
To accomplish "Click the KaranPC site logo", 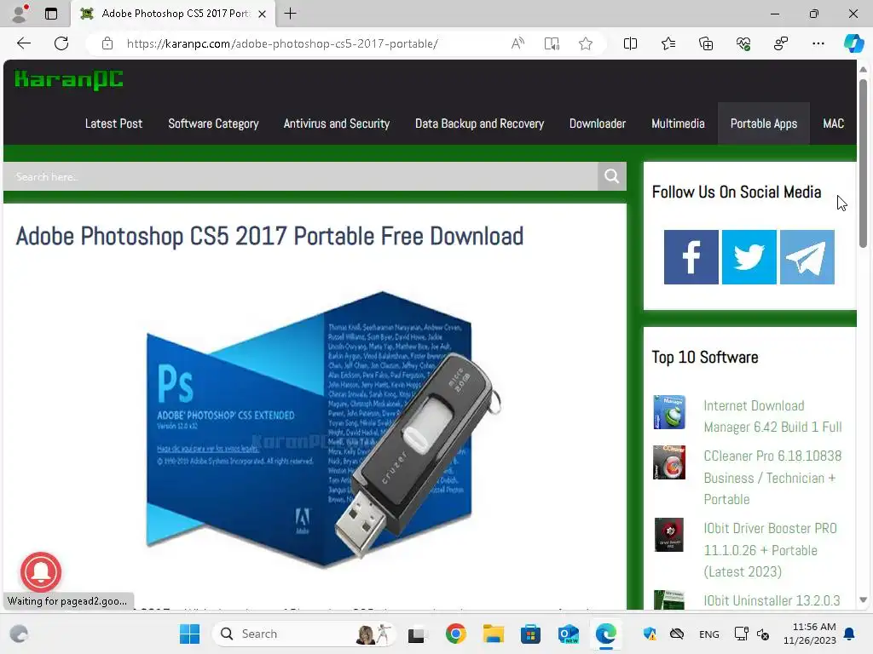I will point(68,80).
